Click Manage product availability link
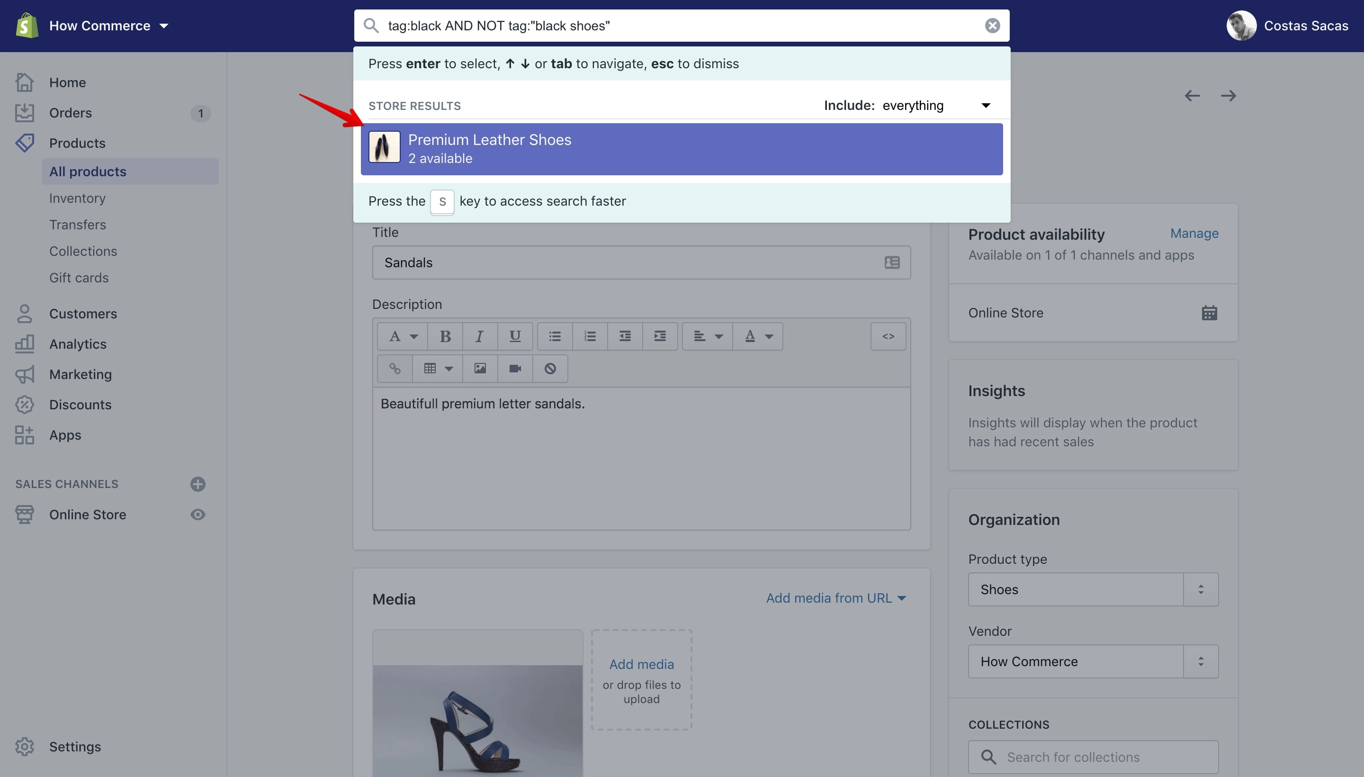Screen dimensions: 1364x777 point(1194,234)
